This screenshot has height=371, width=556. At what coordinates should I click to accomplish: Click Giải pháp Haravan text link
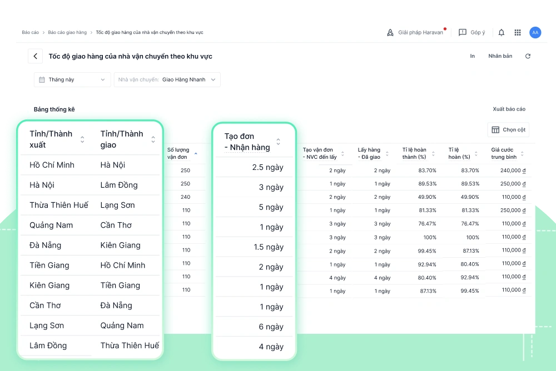(420, 33)
